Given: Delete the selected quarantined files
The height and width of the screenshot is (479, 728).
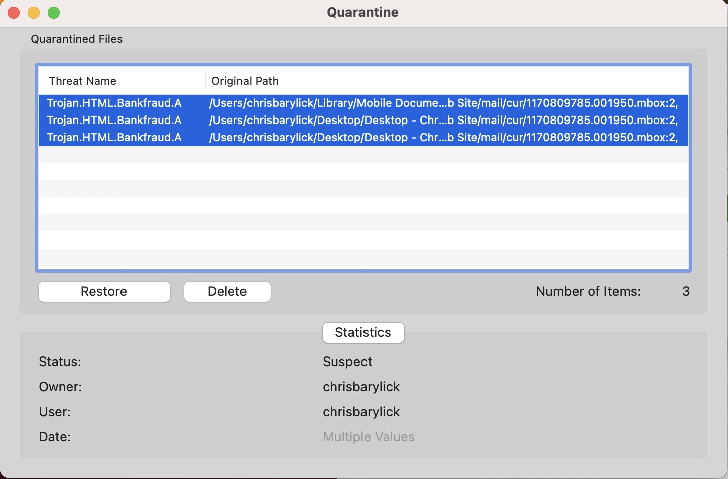Looking at the screenshot, I should (227, 292).
